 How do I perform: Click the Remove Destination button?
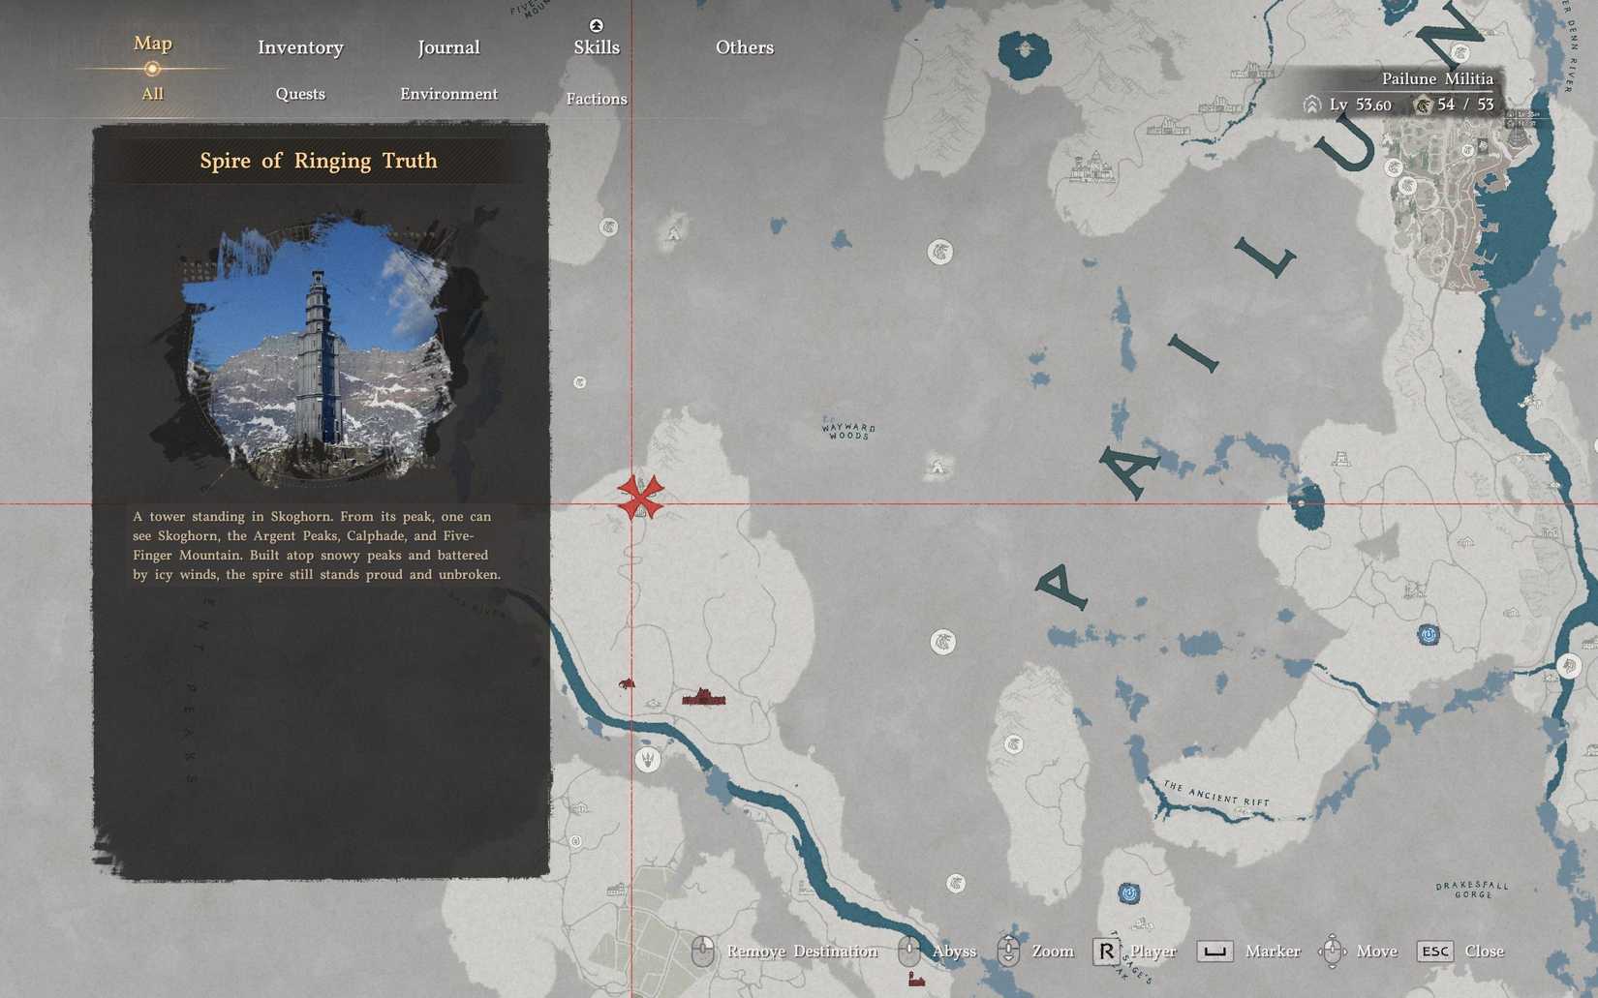[784, 952]
